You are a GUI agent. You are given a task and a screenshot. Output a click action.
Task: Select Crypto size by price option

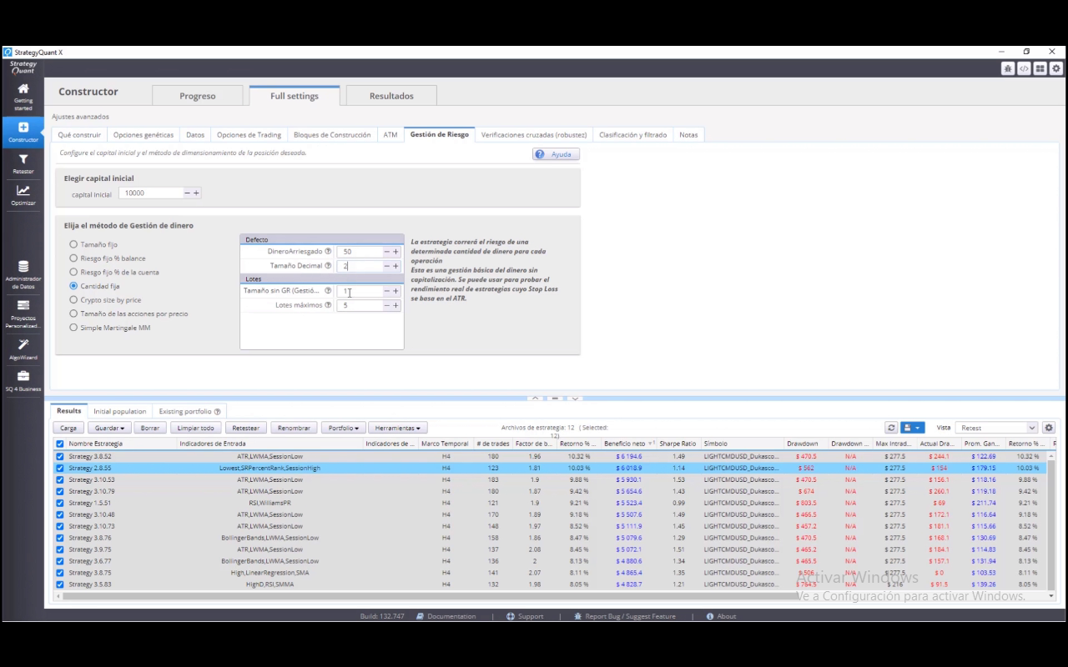click(73, 300)
